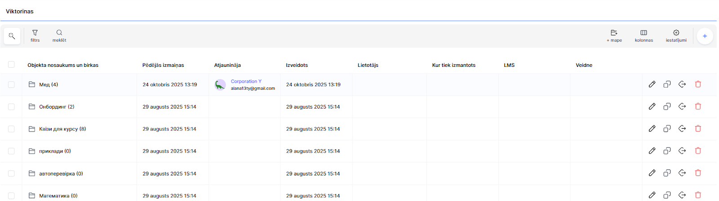Image resolution: width=719 pixels, height=201 pixels.
Task: Edit the Мед folder with pencil icon
Action: point(652,84)
